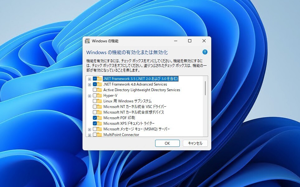300x187 pixels.
Task: Enable Microsoft メッセージ キュー (MSMQ) サーバー checkbox
Action: click(x=95, y=129)
